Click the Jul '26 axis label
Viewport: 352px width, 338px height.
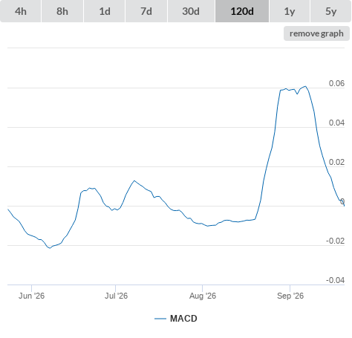pos(116,296)
